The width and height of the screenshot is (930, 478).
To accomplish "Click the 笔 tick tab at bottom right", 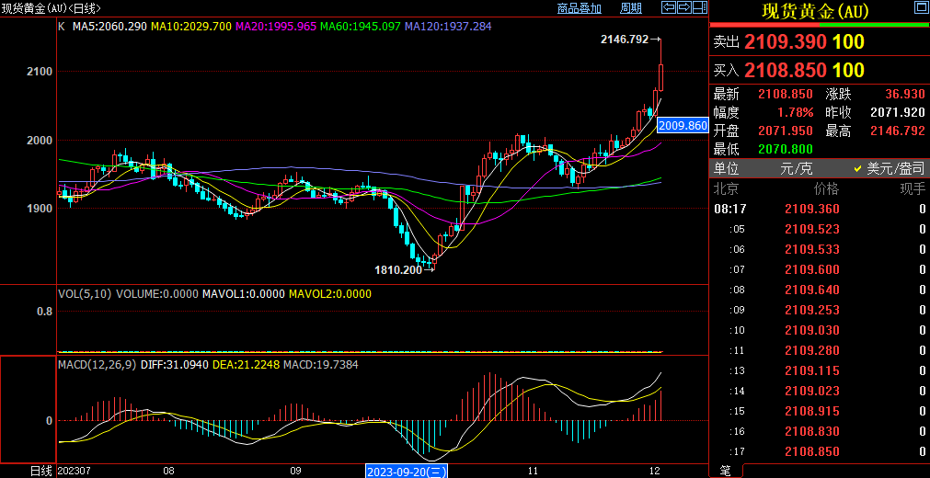I will coord(725,471).
